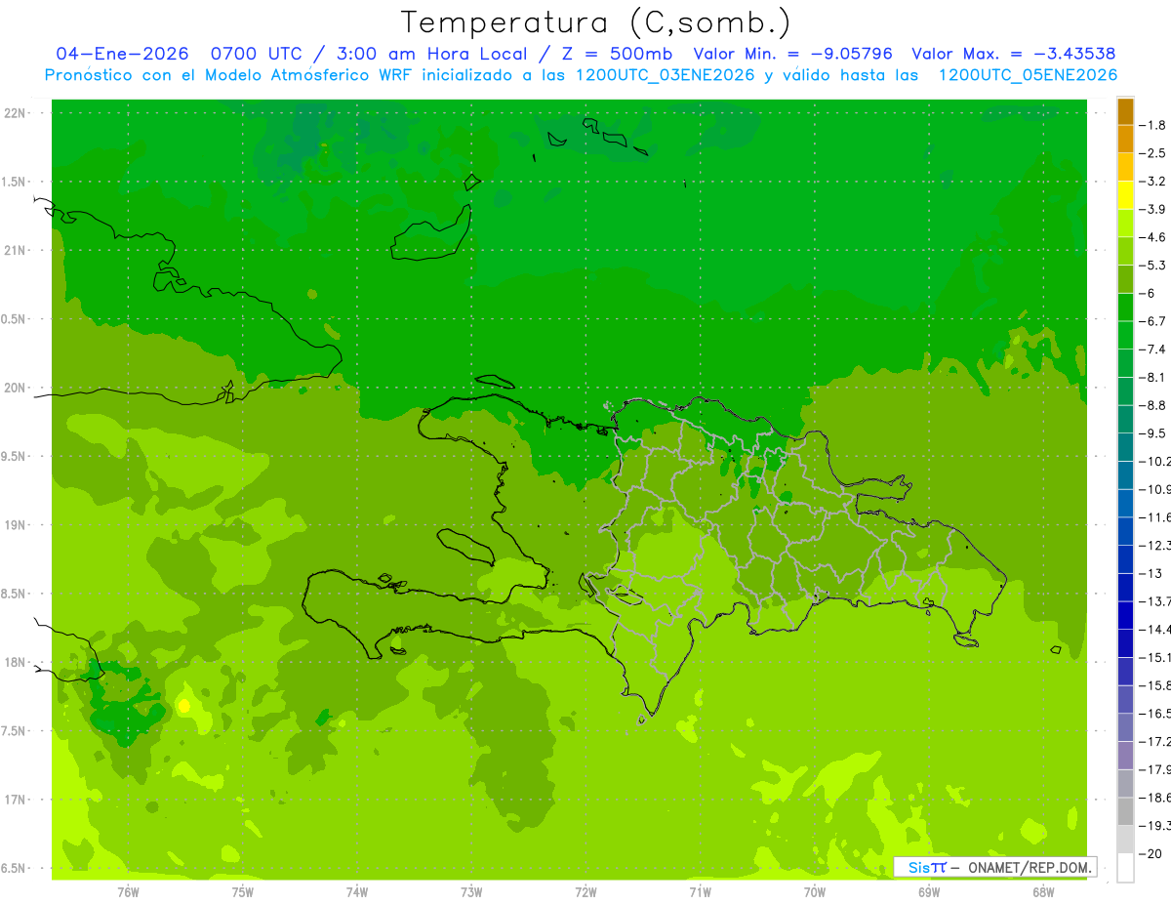Screen dimensions: 1171x905
Task: Click the '71W' longitude axis label
Action: [x=700, y=892]
